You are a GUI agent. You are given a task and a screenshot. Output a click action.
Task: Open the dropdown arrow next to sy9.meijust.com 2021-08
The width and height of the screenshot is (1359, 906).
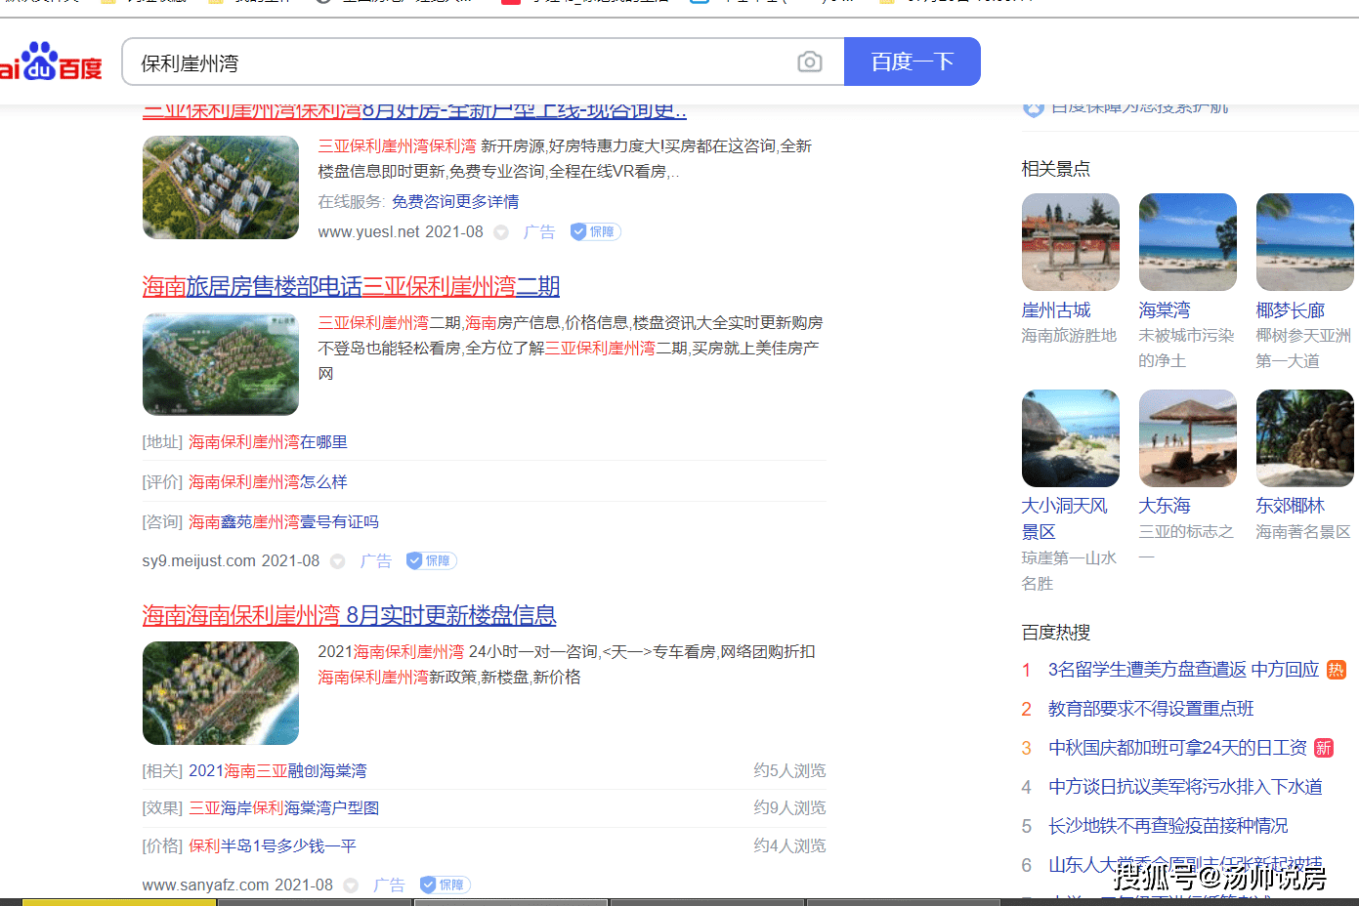338,561
